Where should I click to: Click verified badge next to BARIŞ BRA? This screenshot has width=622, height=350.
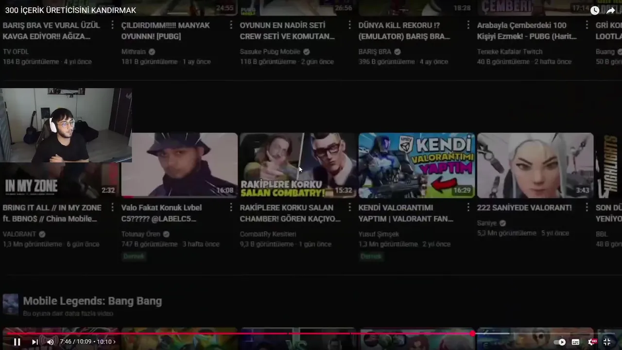pos(397,52)
